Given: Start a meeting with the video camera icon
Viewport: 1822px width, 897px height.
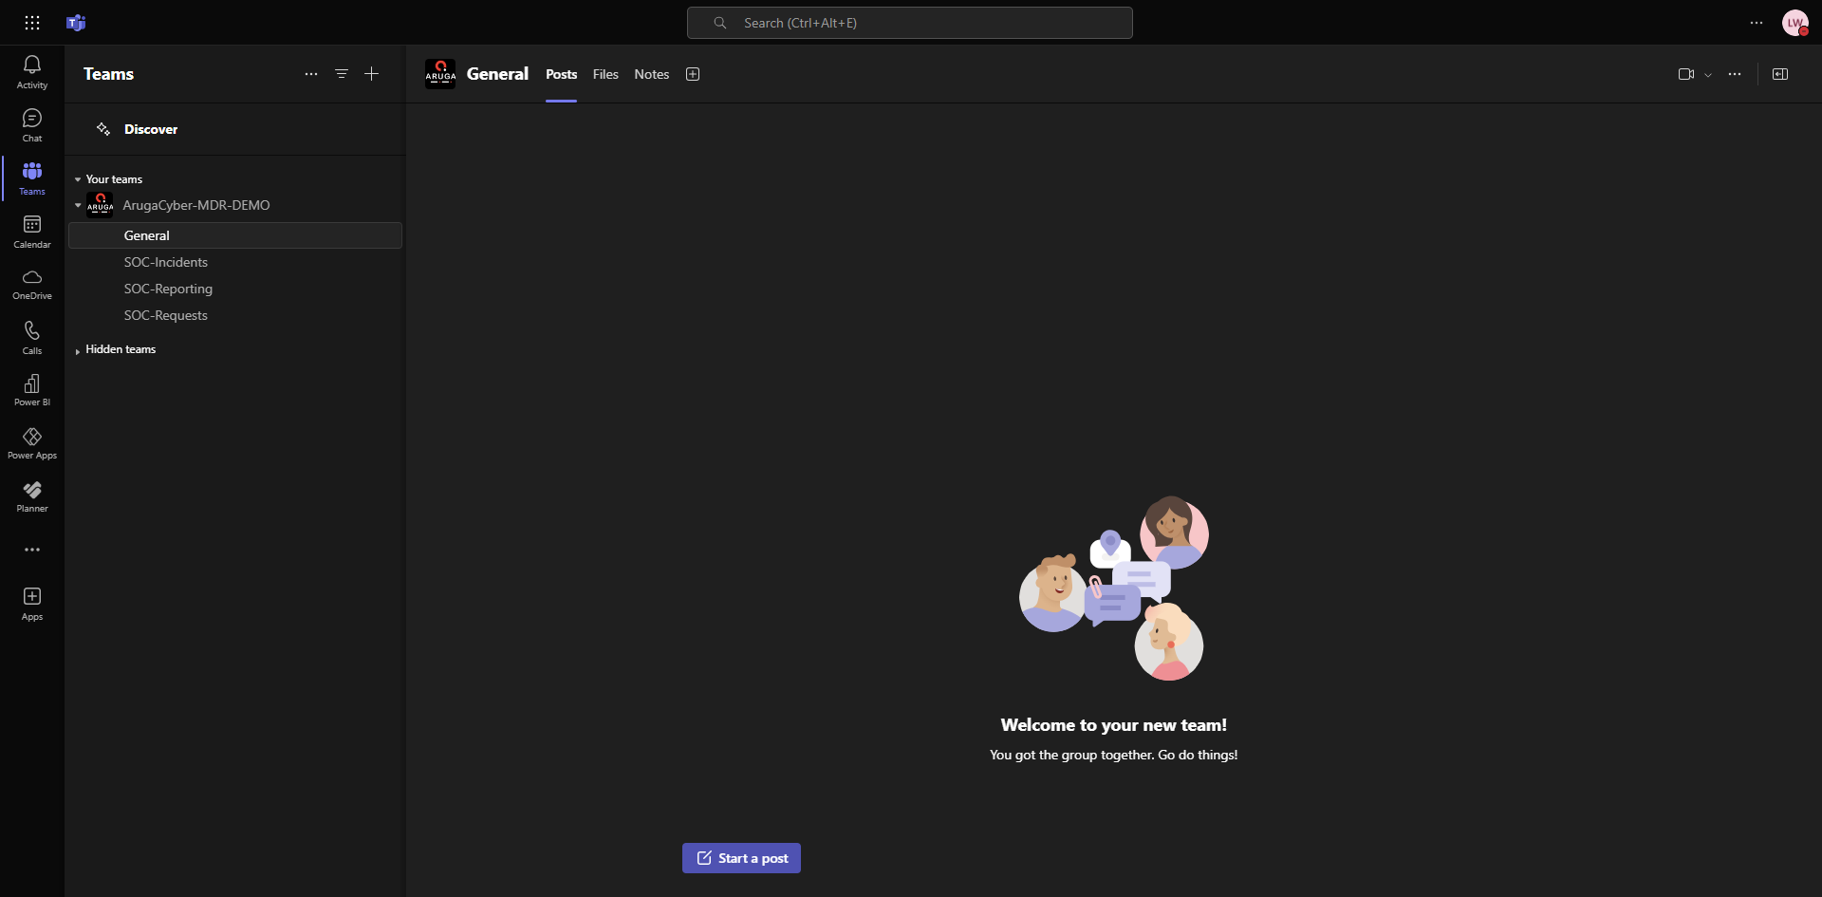Looking at the screenshot, I should tap(1686, 74).
